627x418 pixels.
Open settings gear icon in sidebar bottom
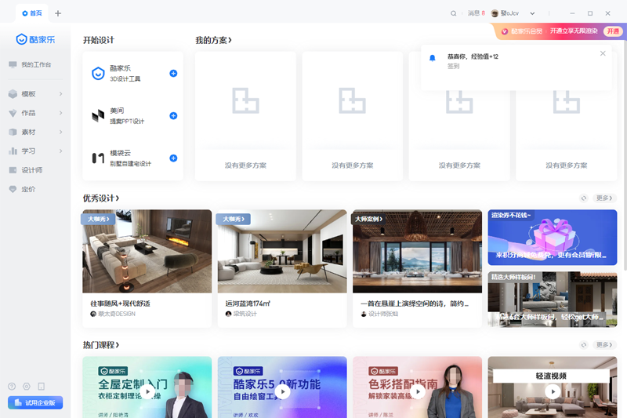click(x=27, y=387)
